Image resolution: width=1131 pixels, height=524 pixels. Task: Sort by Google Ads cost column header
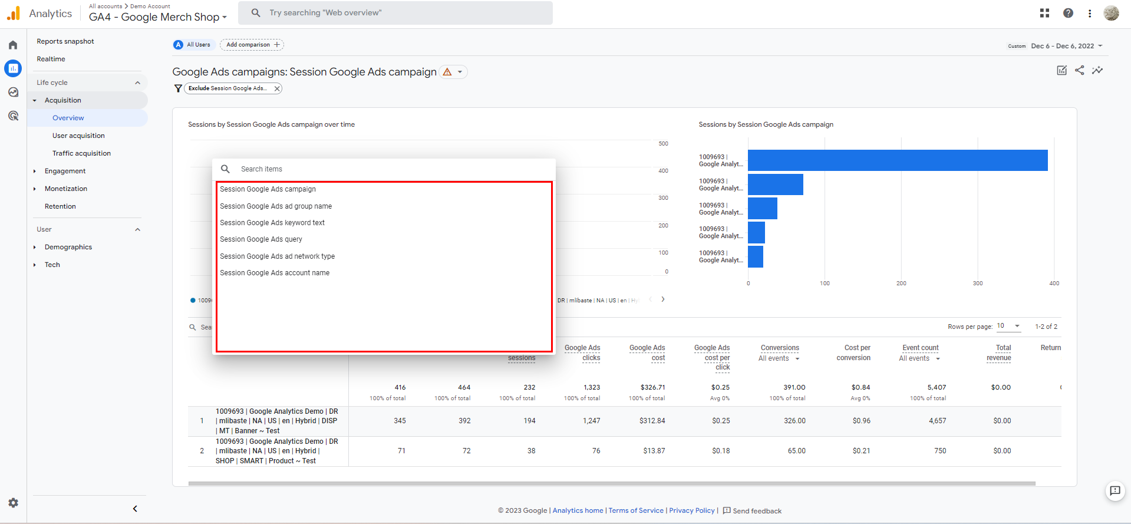point(647,352)
